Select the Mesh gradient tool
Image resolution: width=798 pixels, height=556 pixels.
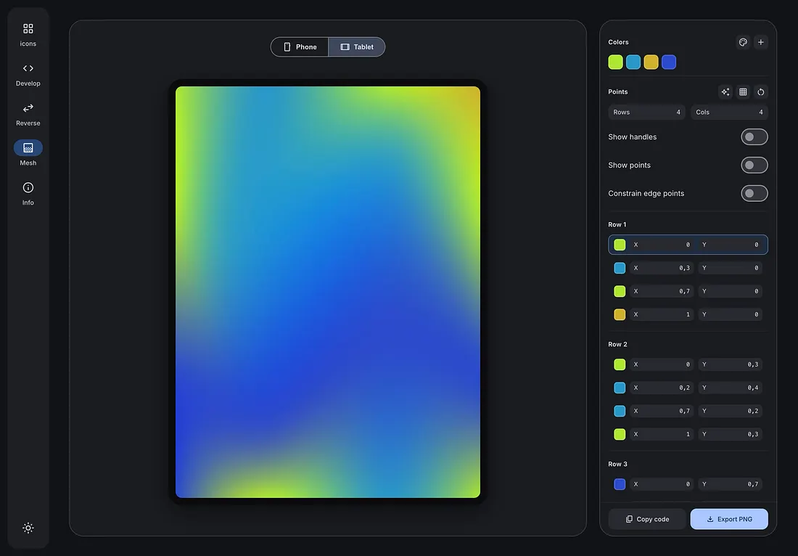coord(28,154)
